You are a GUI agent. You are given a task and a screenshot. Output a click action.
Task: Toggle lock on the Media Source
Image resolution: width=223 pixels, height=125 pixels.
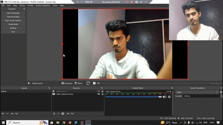click(x=102, y=91)
